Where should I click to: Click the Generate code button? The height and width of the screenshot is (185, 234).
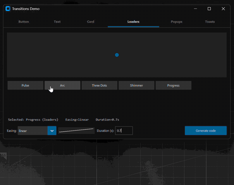click(206, 130)
